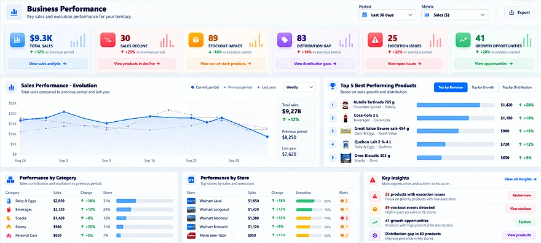Click the Nutella Tartinade product thumbnail
This screenshot has height=243, width=541.
tap(345, 105)
